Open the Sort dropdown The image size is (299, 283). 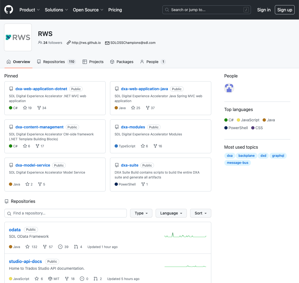coord(201,213)
